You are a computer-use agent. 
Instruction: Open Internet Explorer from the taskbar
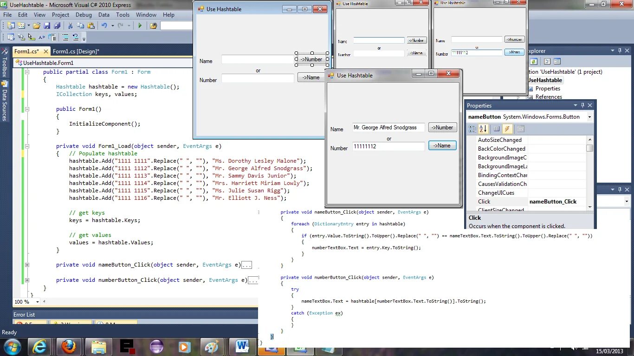click(x=40, y=346)
